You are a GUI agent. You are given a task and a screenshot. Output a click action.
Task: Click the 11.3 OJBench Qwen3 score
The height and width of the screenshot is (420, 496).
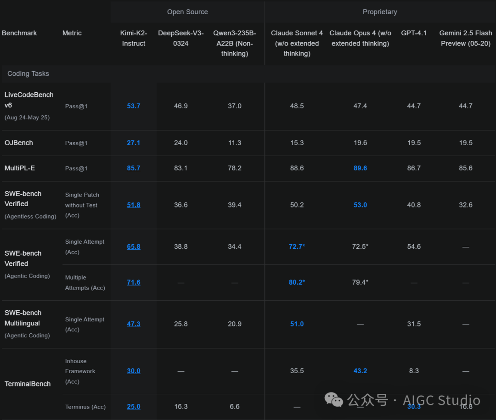(x=234, y=143)
